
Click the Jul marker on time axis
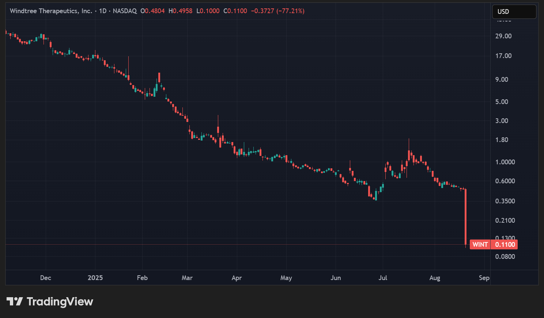[383, 278]
